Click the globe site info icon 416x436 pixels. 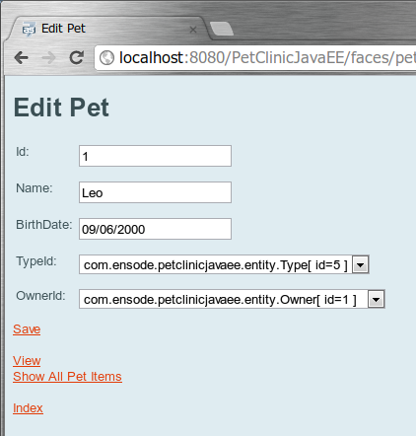[x=106, y=58]
